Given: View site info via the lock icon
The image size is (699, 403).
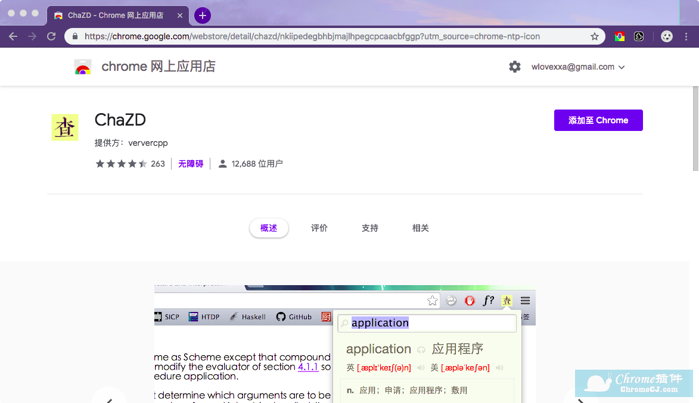Looking at the screenshot, I should (75, 36).
